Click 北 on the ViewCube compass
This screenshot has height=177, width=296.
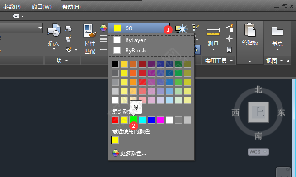(258, 90)
